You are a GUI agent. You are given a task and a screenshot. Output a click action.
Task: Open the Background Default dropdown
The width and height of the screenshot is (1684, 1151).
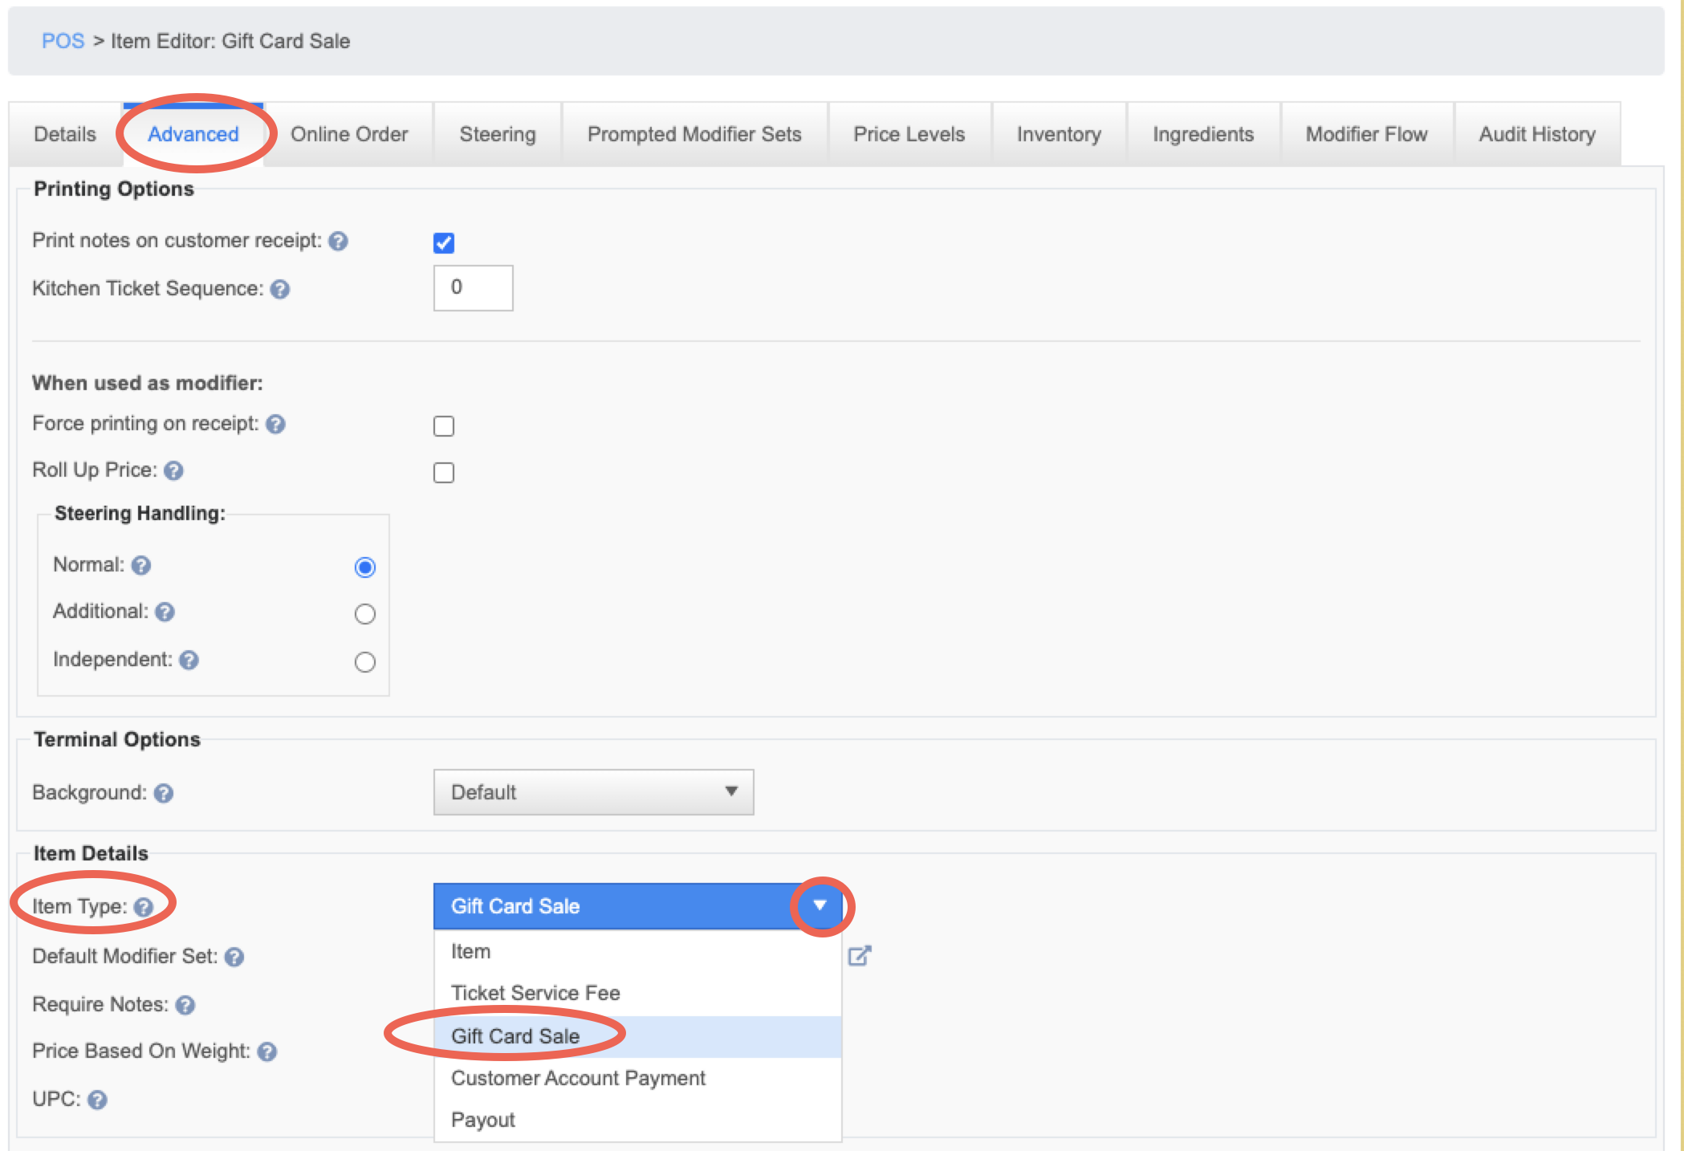tap(594, 792)
